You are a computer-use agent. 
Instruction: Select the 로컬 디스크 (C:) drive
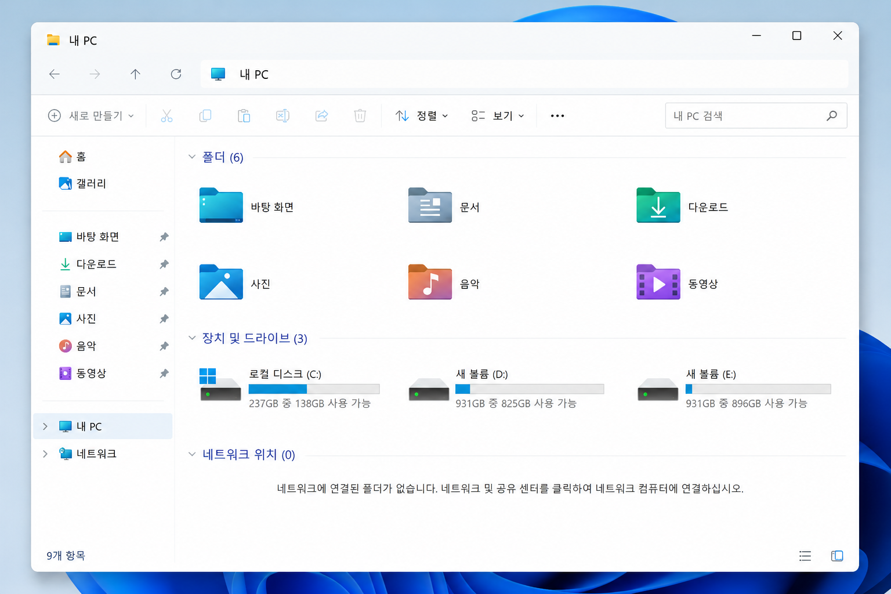(x=289, y=387)
